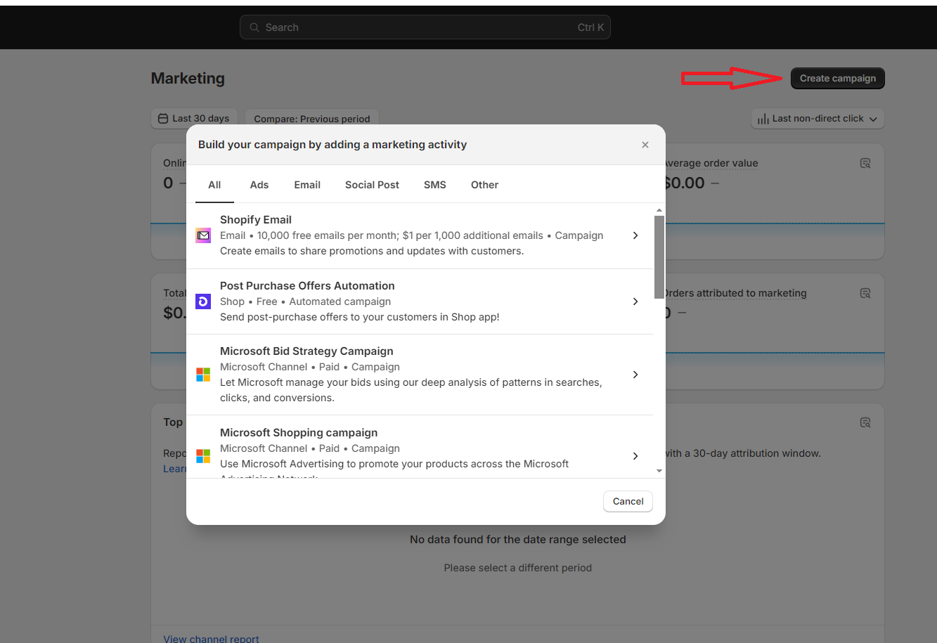The height and width of the screenshot is (643, 937).
Task: Click the Shopify Email app icon
Action: tap(203, 235)
